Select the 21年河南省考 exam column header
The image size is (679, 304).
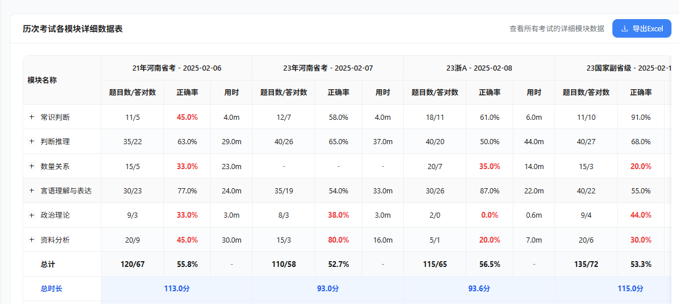177,68
